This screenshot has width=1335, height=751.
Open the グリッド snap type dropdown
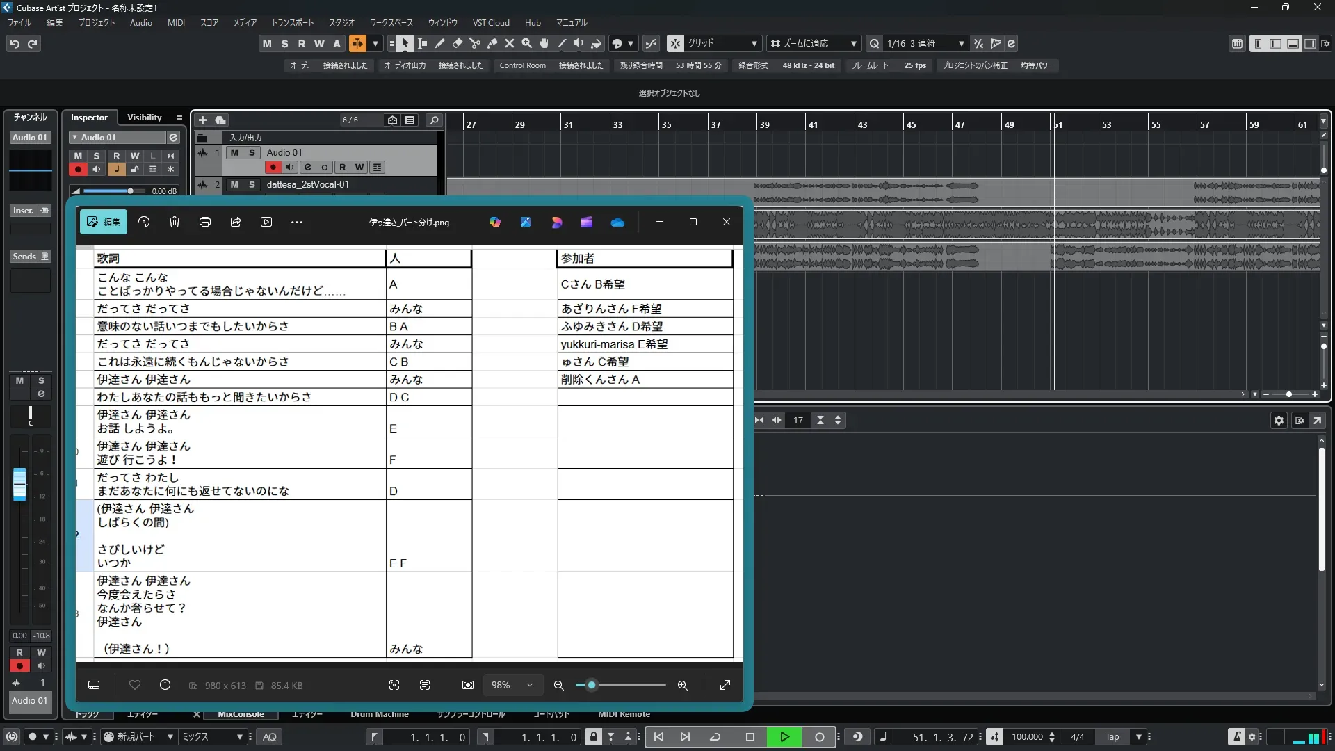tap(754, 44)
